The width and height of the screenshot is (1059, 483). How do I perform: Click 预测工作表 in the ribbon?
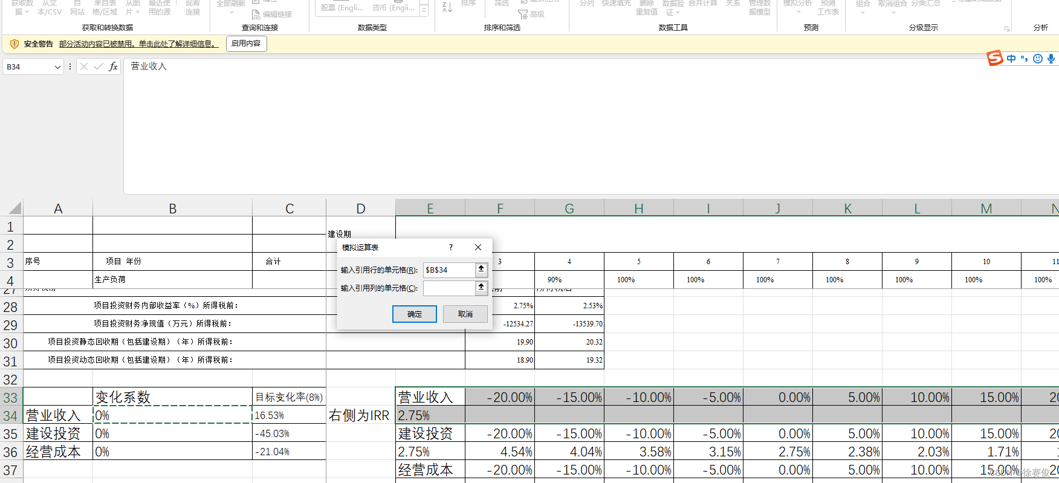828,8
